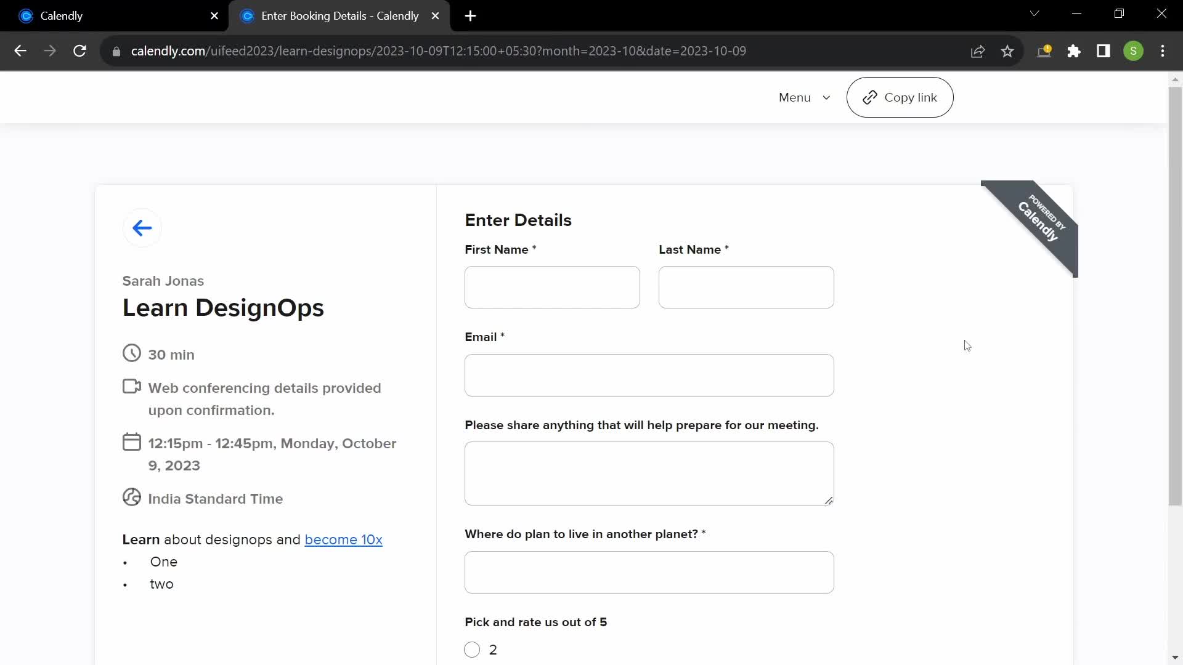Click the blue back arrow button
Screen dimensions: 1183x665
(x=142, y=228)
